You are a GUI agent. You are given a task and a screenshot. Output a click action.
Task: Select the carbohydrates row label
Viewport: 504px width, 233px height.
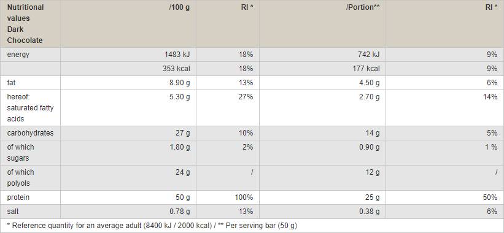click(x=30, y=133)
